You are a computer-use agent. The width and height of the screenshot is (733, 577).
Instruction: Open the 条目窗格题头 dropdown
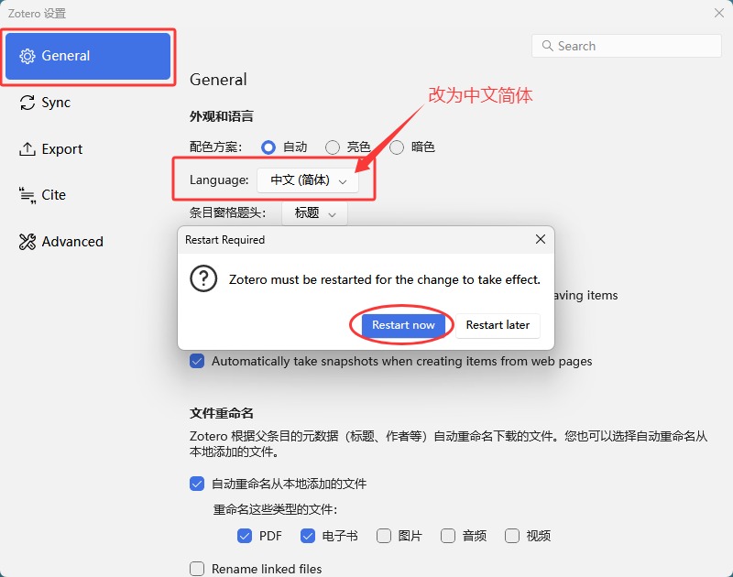(x=314, y=213)
